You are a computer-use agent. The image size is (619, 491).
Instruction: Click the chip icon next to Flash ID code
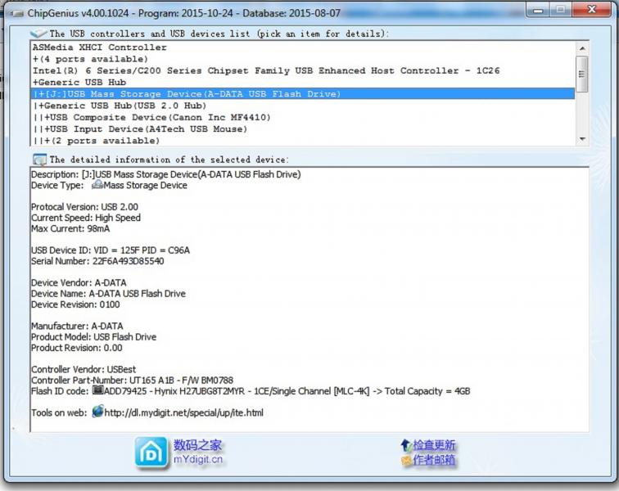[97, 390]
